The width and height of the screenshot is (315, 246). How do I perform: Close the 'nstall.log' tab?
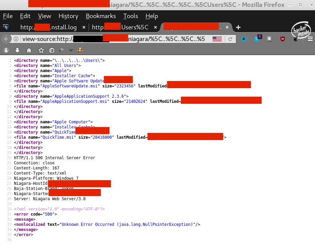point(84,27)
